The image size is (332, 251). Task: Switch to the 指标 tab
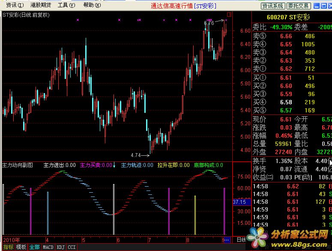[8, 247]
